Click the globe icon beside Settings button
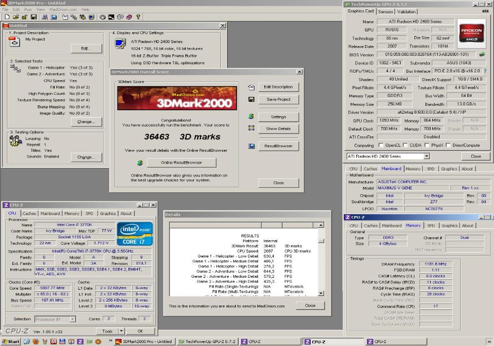The width and height of the screenshot is (494, 346). (251, 117)
